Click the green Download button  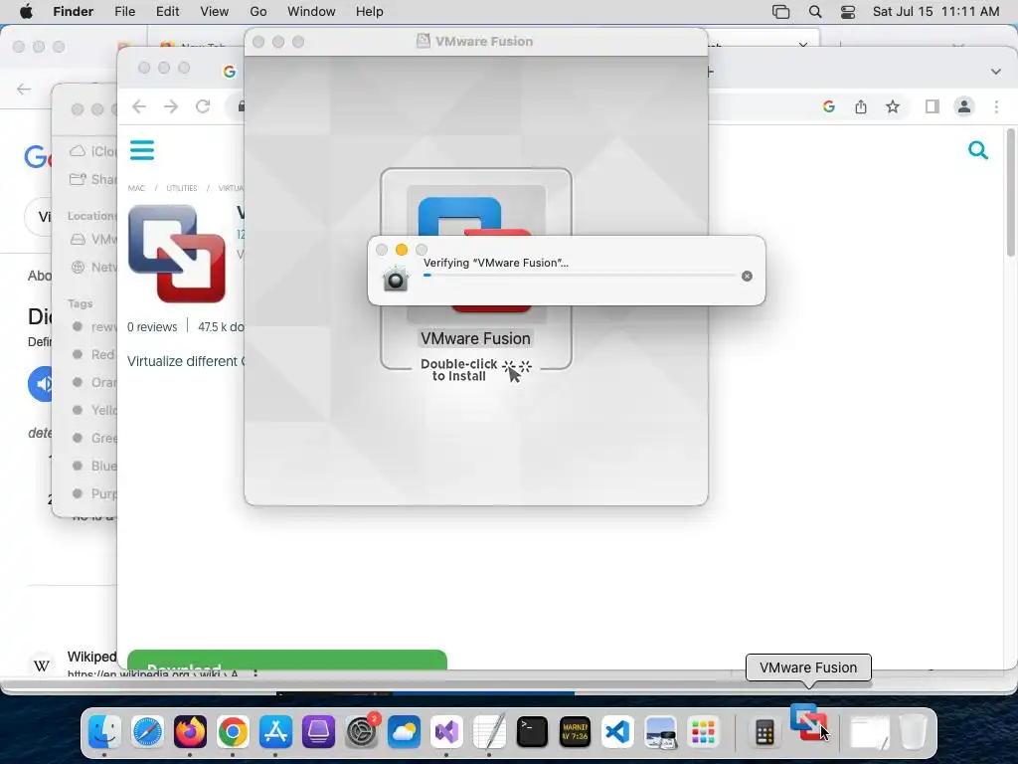287,660
